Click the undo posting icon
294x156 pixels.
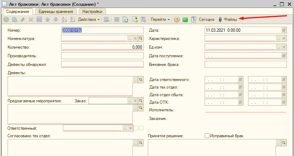(143, 19)
